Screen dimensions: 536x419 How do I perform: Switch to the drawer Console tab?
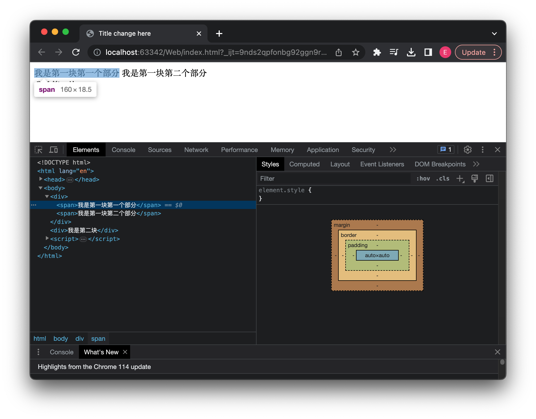pos(62,352)
